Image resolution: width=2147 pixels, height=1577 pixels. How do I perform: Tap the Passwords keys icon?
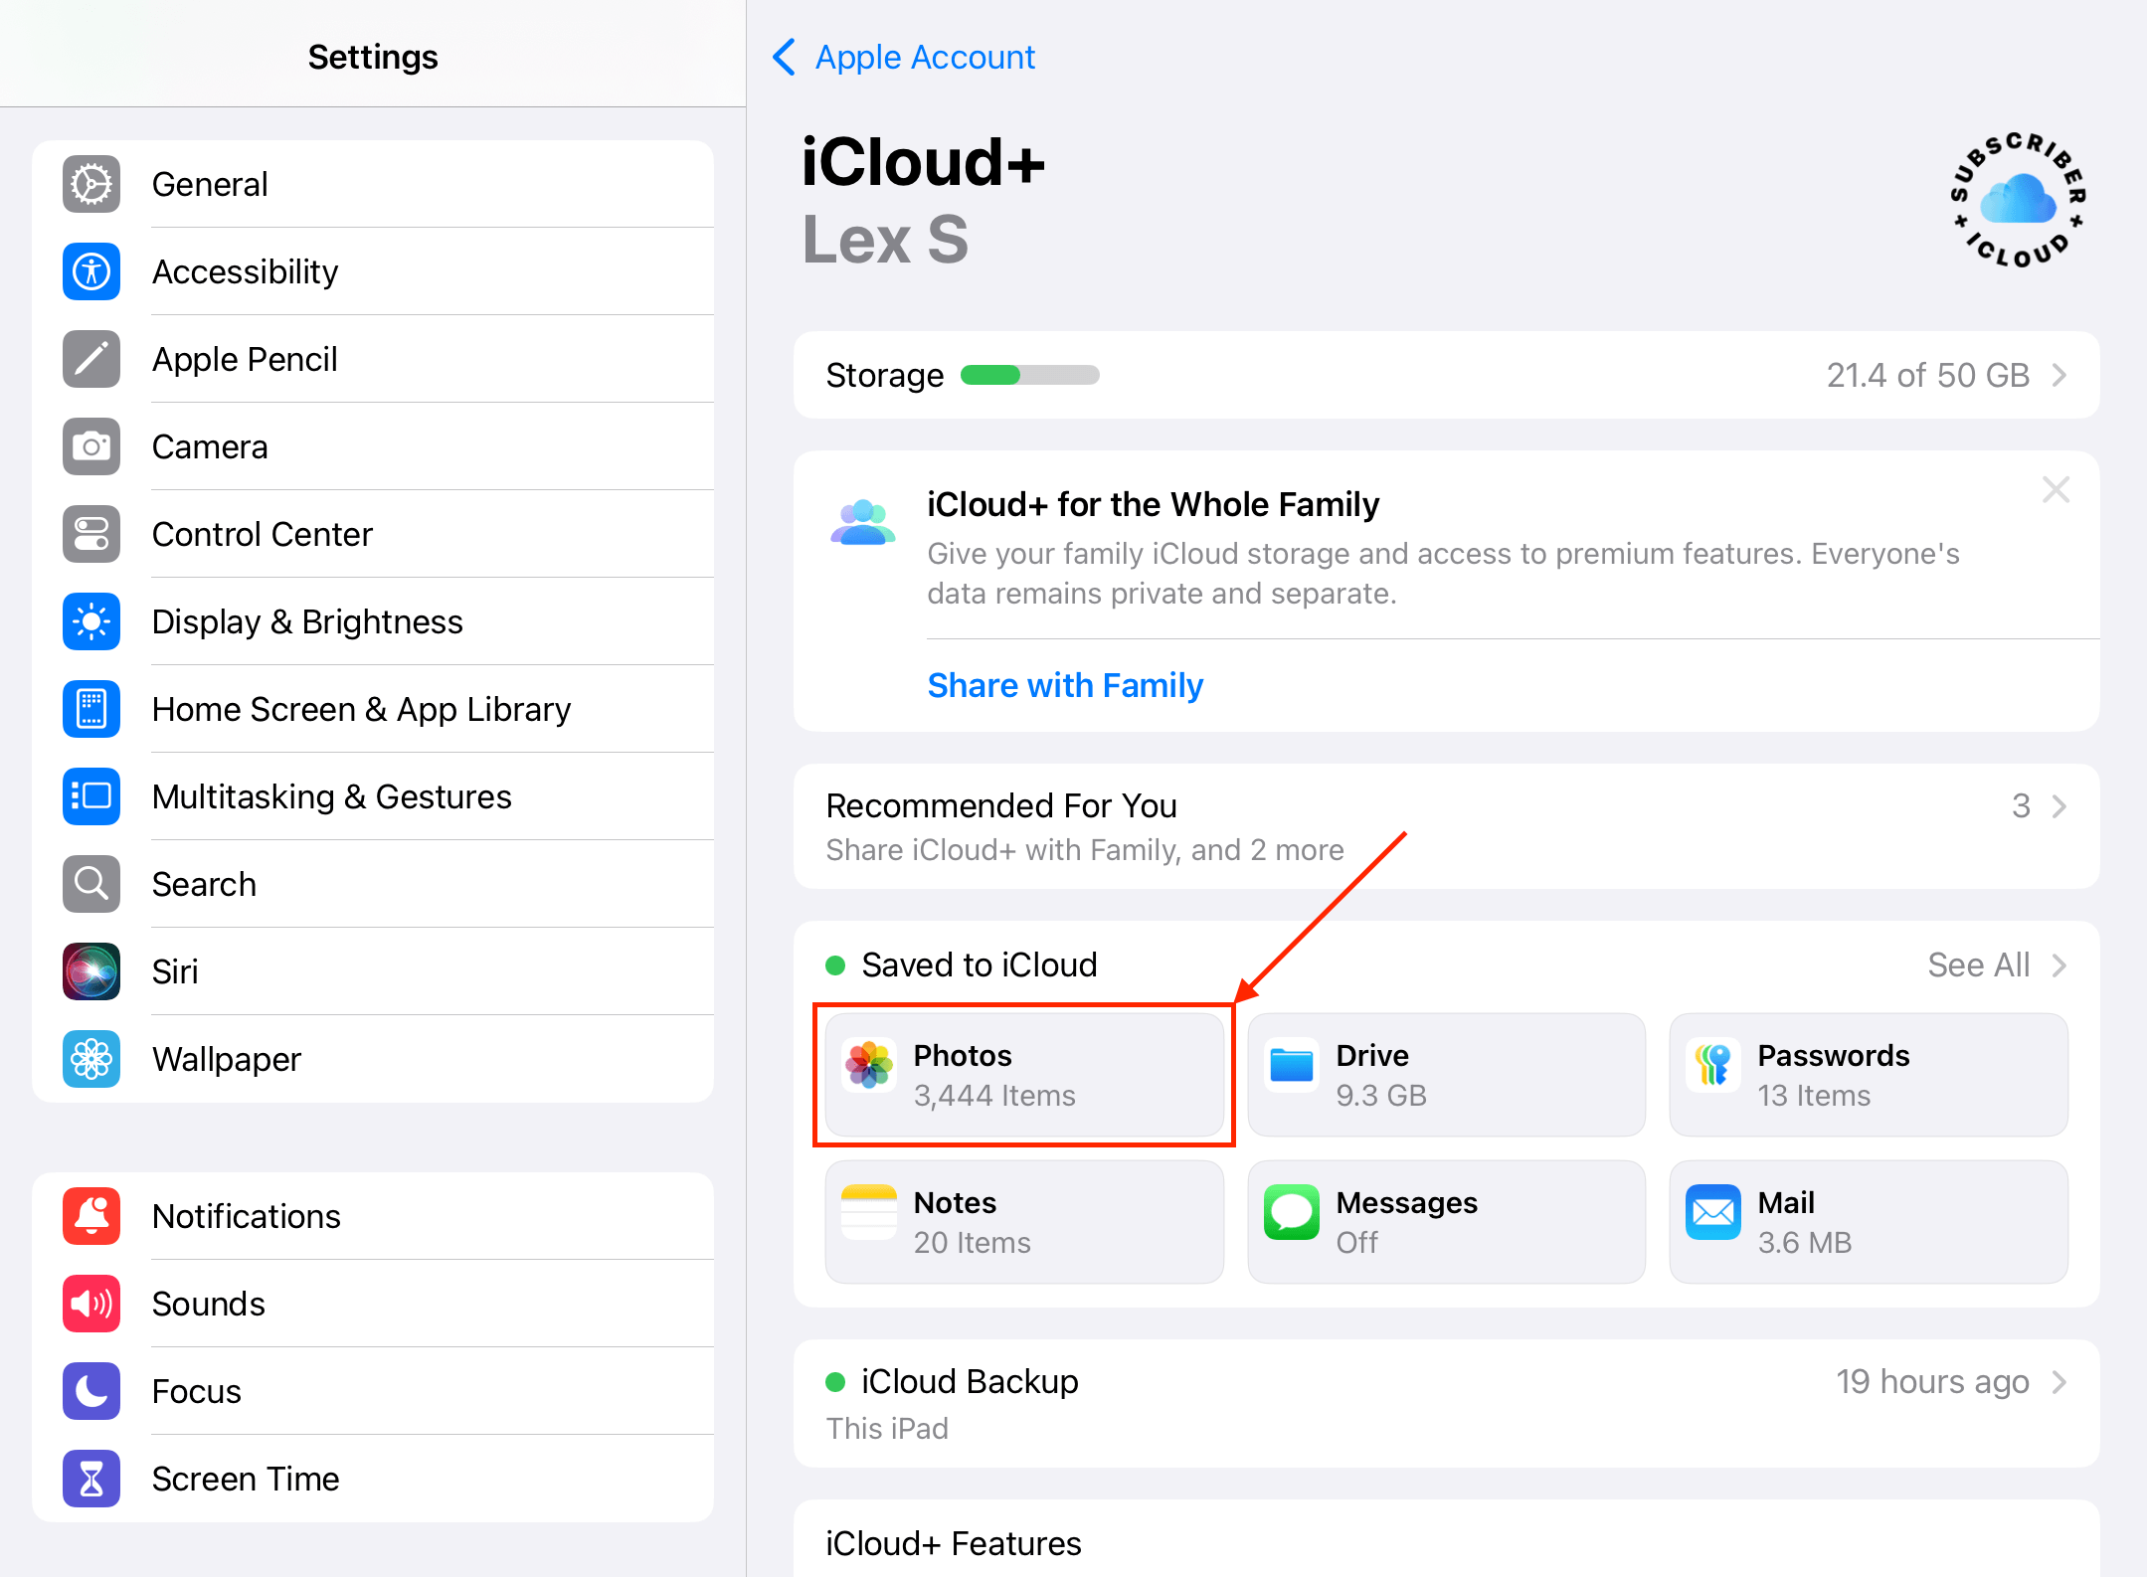[1713, 1066]
